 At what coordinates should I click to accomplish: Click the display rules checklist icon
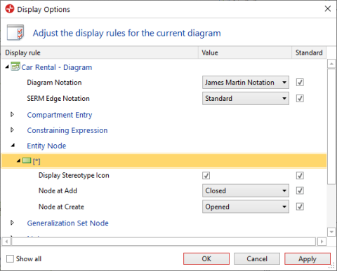[x=15, y=32]
